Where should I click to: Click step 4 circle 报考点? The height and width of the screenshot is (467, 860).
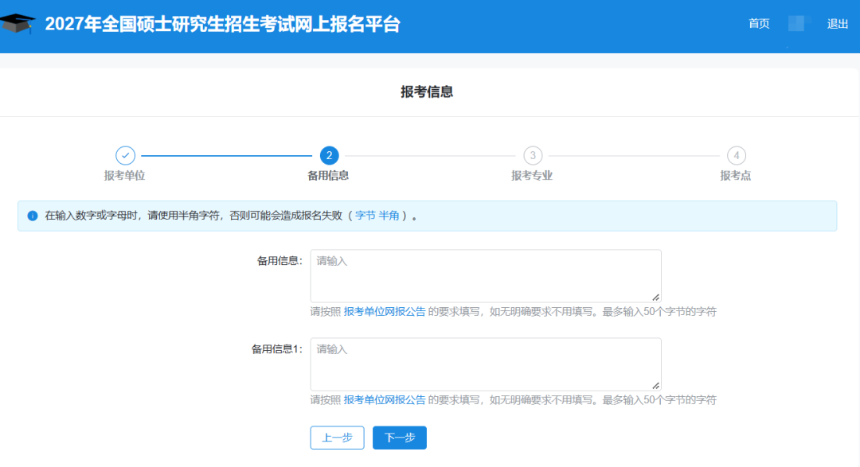tap(737, 156)
